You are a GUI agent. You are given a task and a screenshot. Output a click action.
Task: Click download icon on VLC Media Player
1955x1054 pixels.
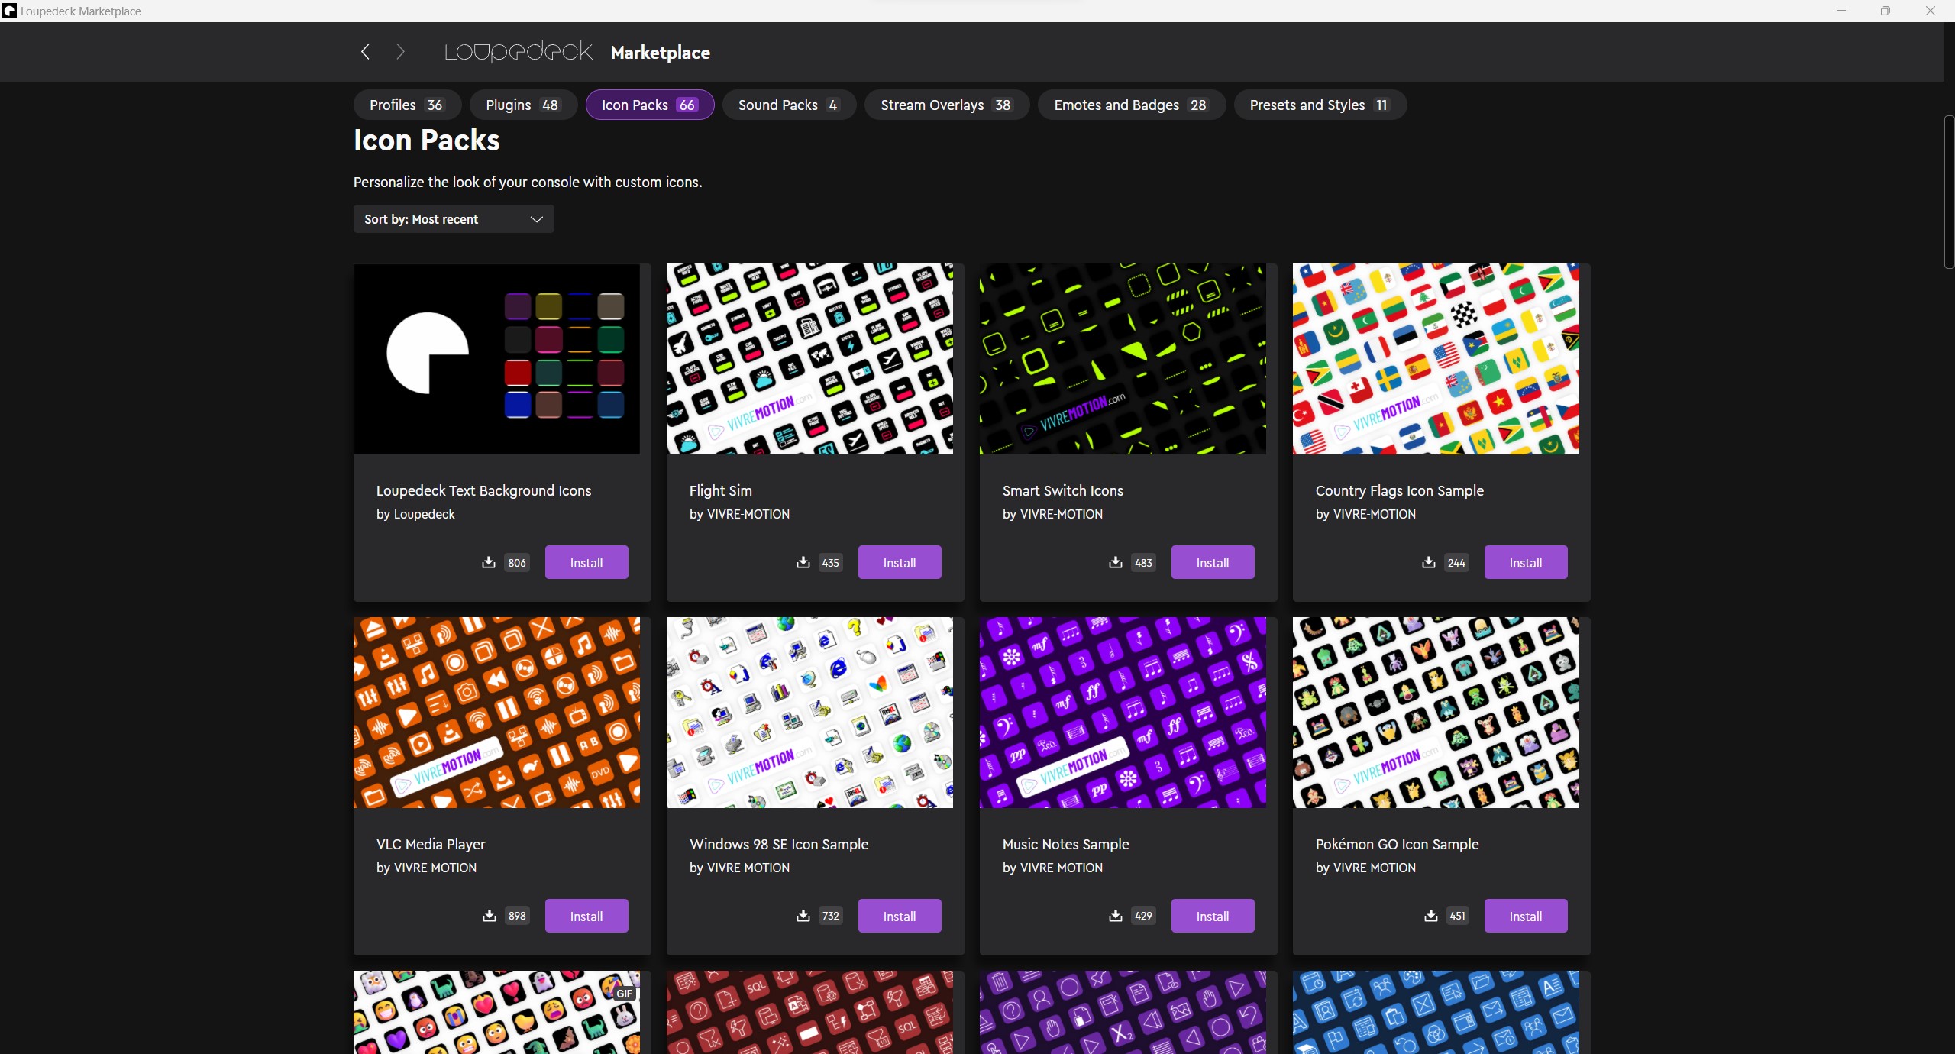[x=490, y=916]
